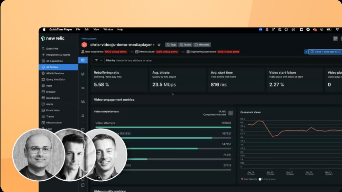342x192 pixels.
Task: Click Video engagement metrics heading
Action: [114, 100]
